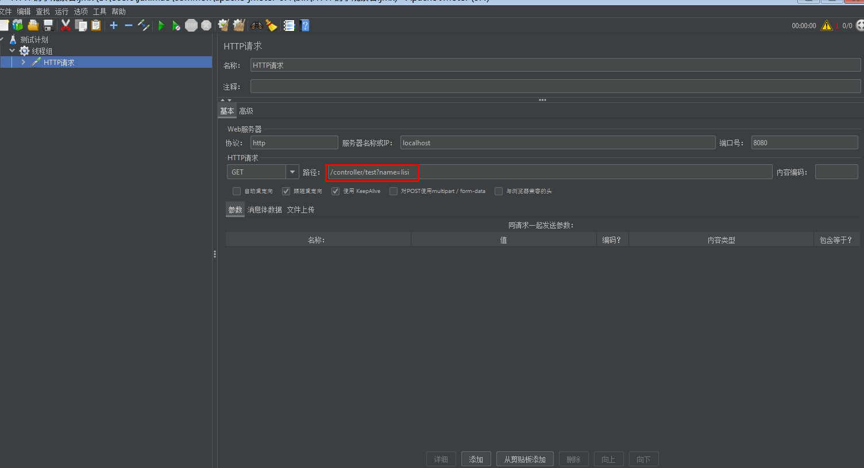Click the 值 column header

(x=504, y=240)
